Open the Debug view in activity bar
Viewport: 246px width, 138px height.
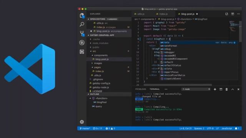[82, 43]
